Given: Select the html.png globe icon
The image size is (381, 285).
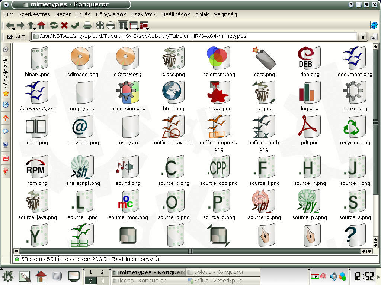Looking at the screenshot, I should click(x=173, y=96).
